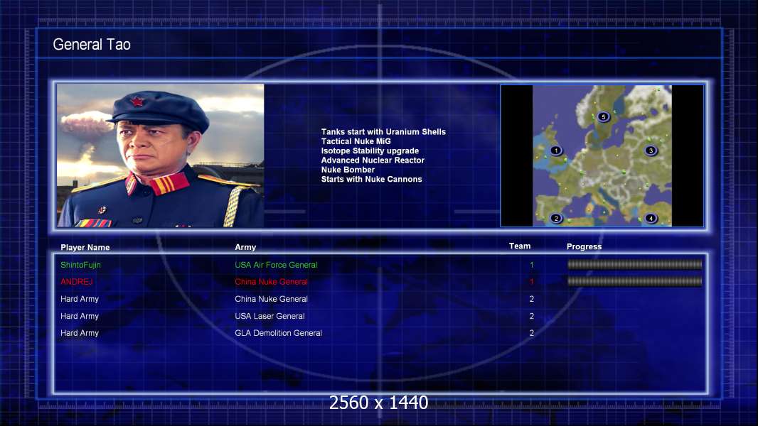Click start position marker 1 on the map

coord(556,151)
